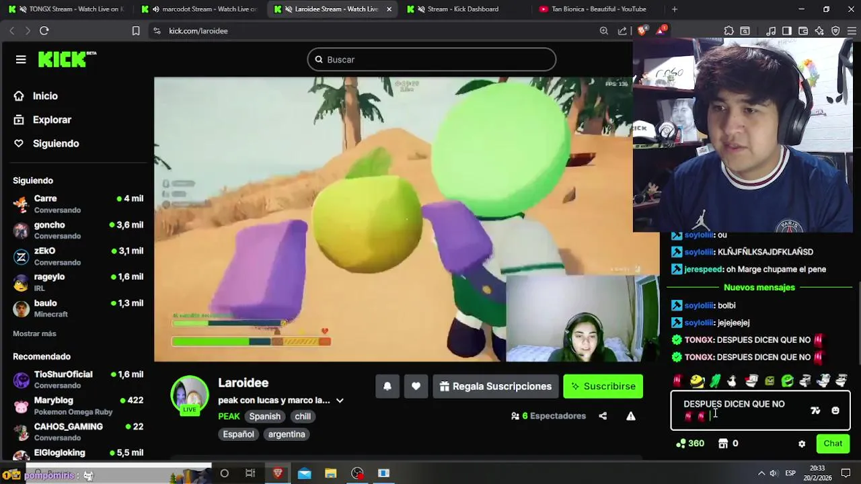Click the address bar URL
The width and height of the screenshot is (861, 484).
[x=198, y=31]
